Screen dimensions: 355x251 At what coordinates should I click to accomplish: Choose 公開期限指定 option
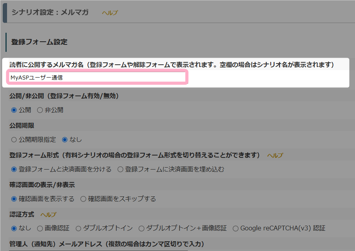[x=14, y=140]
